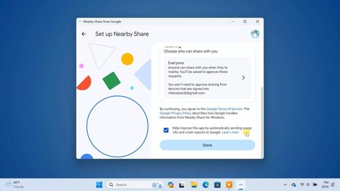
Task: Click the Nearby Share title bar app icon
Action: tap(80, 22)
